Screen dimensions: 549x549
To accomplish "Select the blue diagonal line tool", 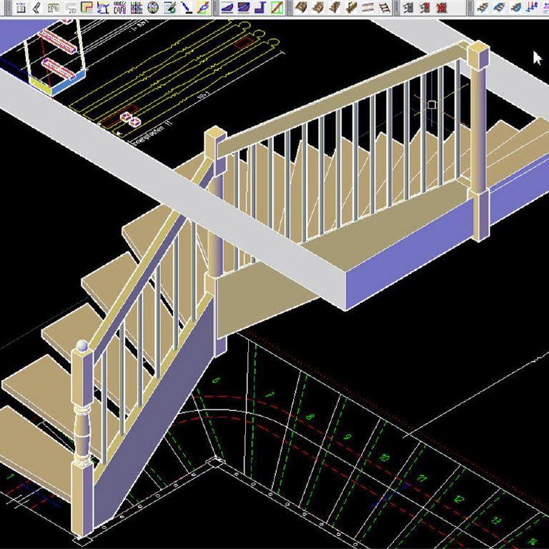I will [186, 8].
